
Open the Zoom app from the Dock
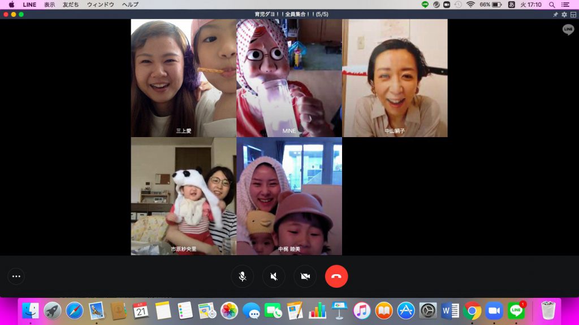click(494, 310)
